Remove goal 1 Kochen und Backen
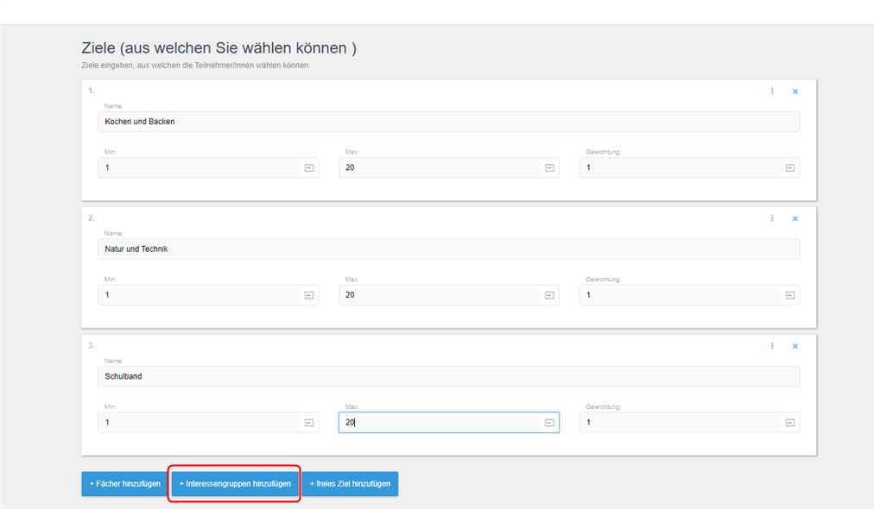874x509 pixels. point(795,91)
